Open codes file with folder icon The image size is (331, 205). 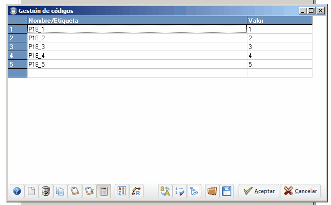[212, 191]
